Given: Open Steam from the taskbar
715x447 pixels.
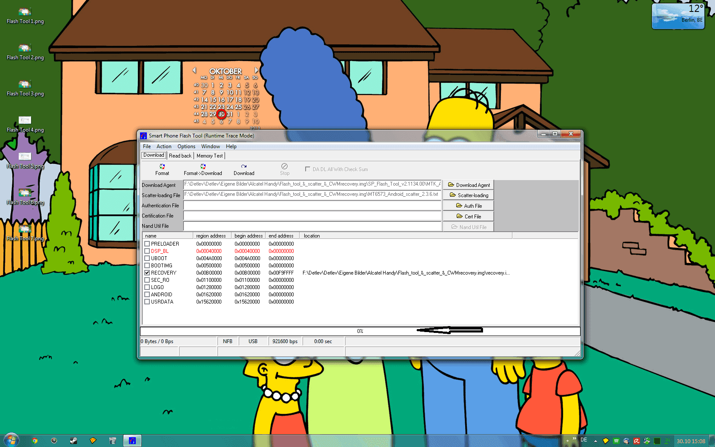Looking at the screenshot, I should click(74, 441).
